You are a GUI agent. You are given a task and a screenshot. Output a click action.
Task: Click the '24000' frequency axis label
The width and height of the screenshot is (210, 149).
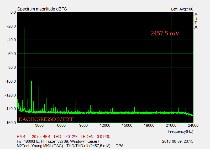tap(193, 125)
